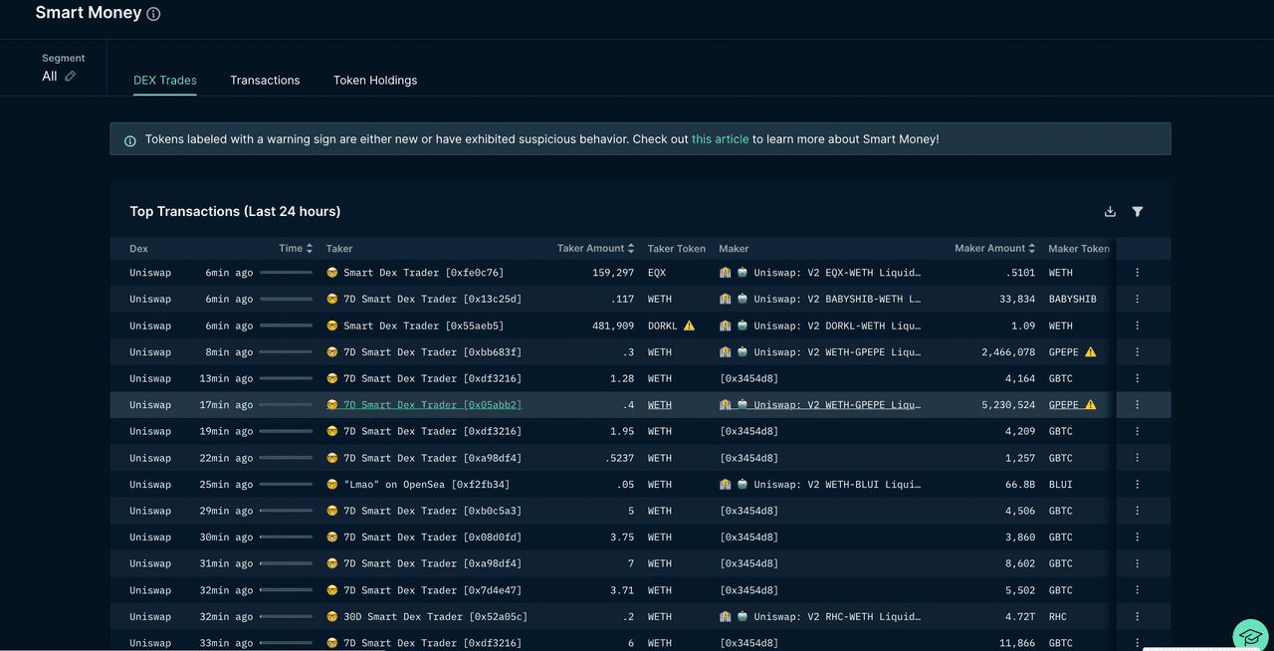Open the table filter funnel icon
Screen dimensions: 1274x651
click(x=1138, y=211)
